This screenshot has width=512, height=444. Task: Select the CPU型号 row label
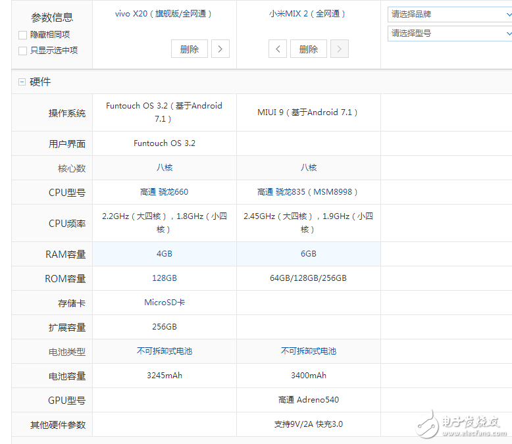(67, 193)
